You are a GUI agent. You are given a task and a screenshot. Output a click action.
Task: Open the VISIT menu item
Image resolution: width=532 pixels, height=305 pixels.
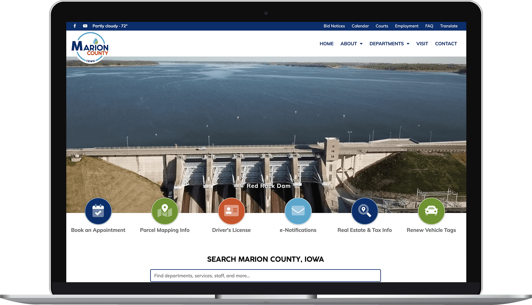click(422, 44)
